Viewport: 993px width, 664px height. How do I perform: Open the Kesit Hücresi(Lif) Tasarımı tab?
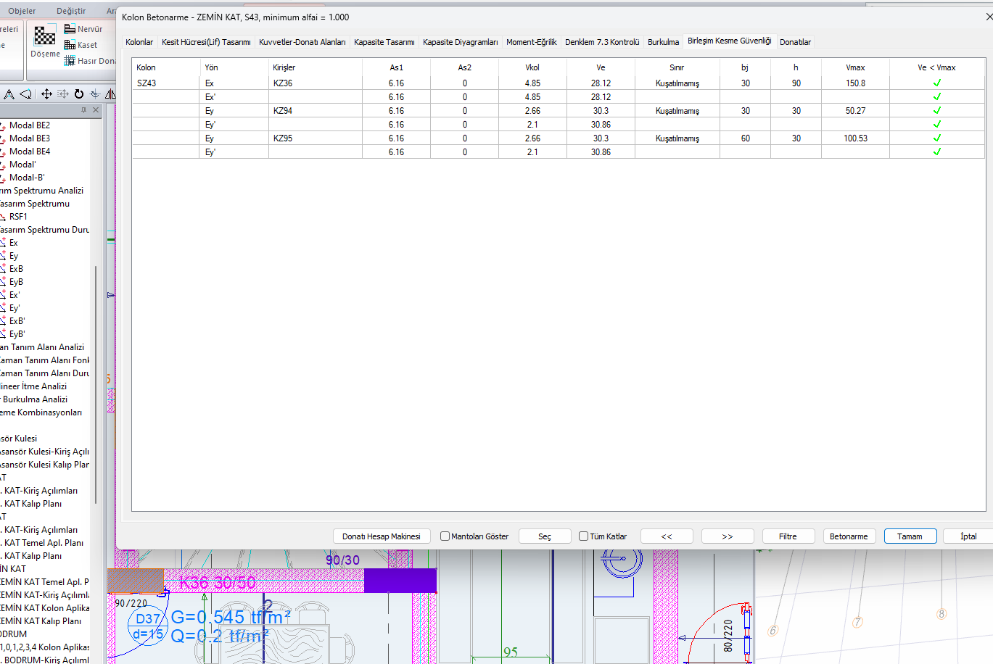(x=206, y=42)
